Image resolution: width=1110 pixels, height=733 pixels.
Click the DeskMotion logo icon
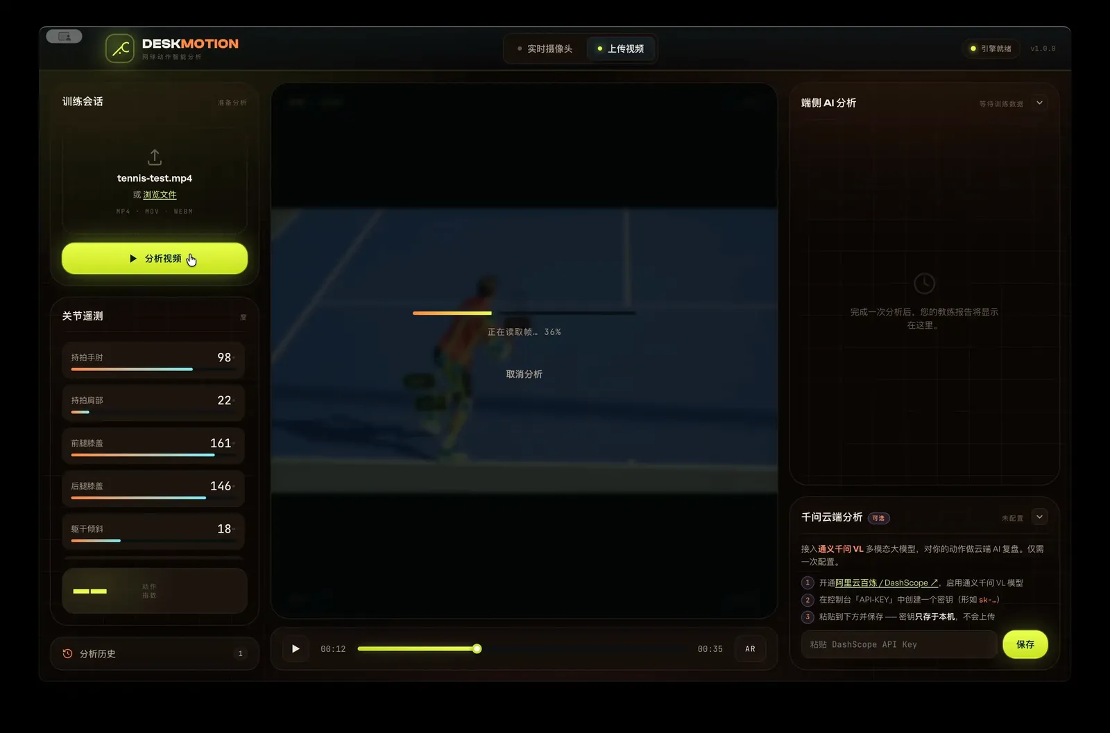[120, 49]
